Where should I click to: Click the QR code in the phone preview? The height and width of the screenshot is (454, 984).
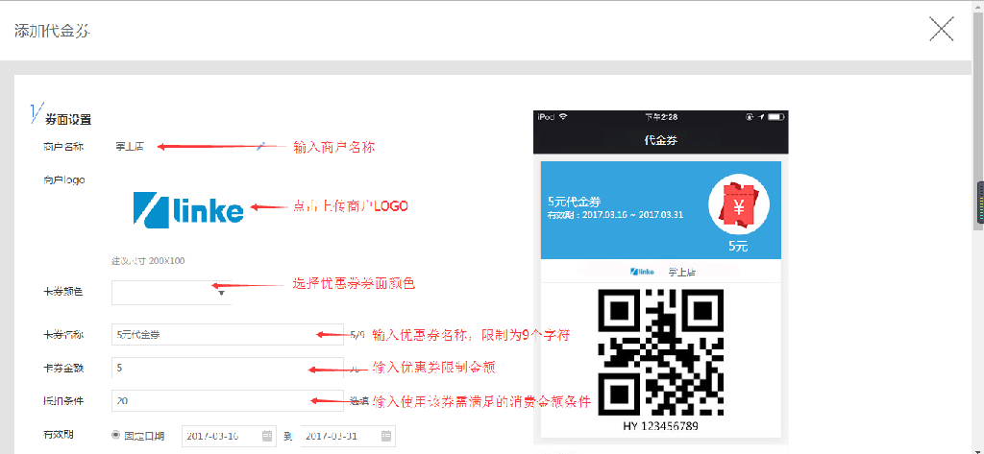(x=660, y=352)
